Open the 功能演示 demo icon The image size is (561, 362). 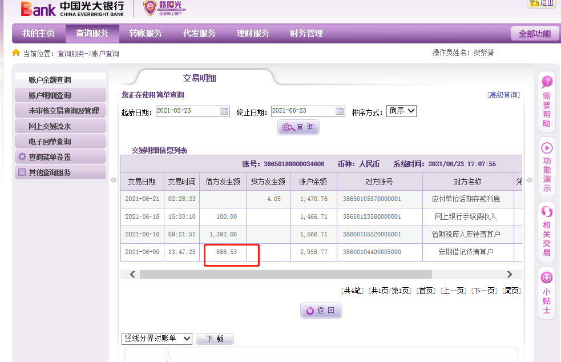[x=547, y=148]
